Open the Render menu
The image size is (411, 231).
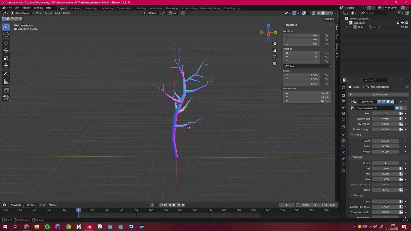[x=26, y=8]
